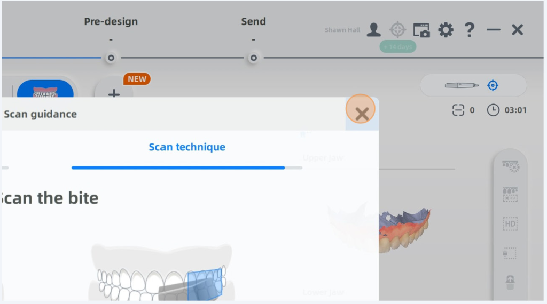This screenshot has height=304, width=547.
Task: Open the user account icon
Action: pos(373,30)
